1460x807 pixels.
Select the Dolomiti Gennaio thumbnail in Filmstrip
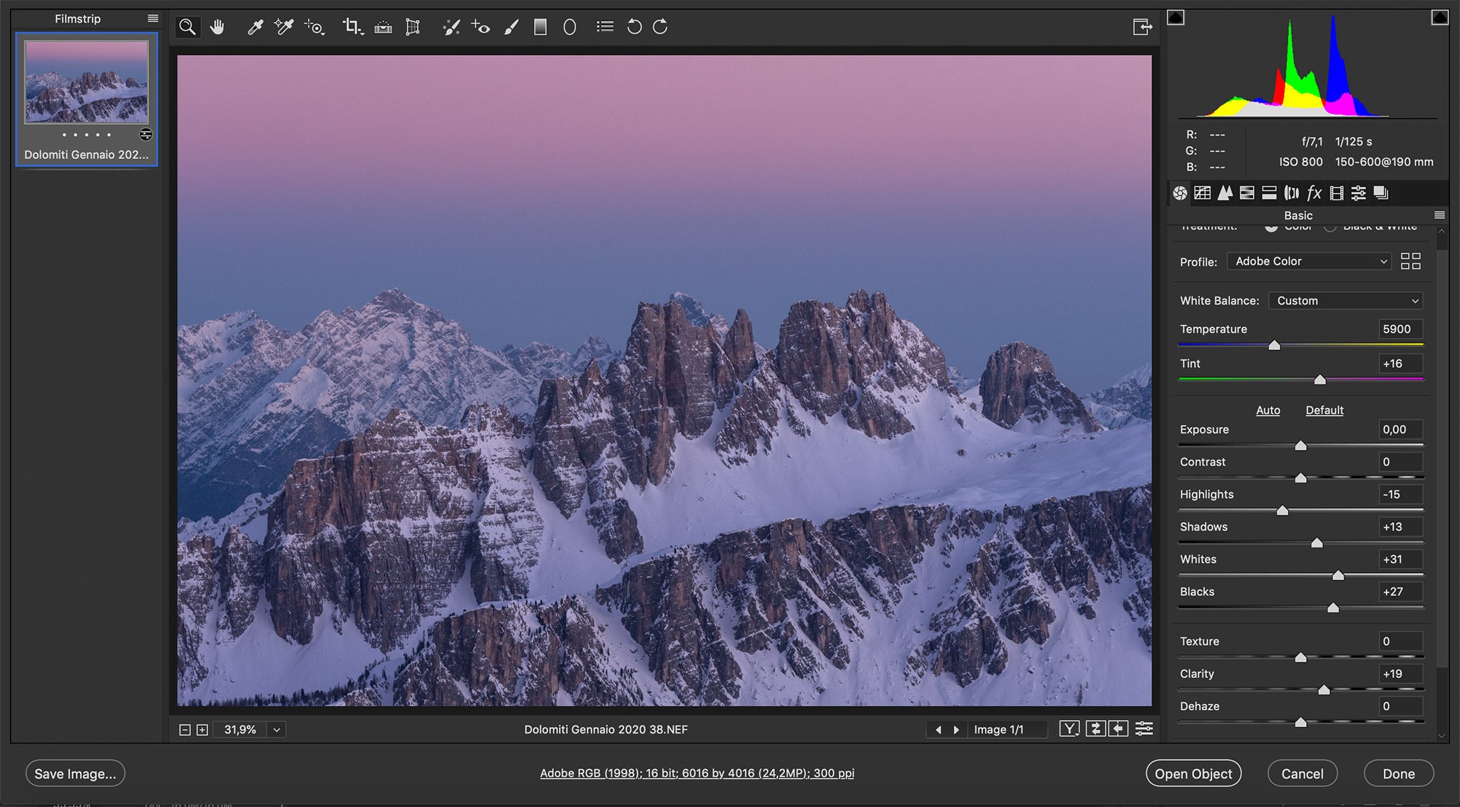pyautogui.click(x=86, y=82)
